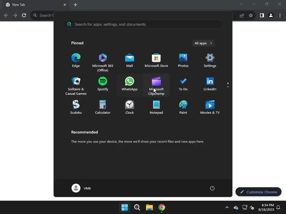286x214 pixels.
Task: Launch Microsoft 365 (Office)
Action: tap(103, 62)
